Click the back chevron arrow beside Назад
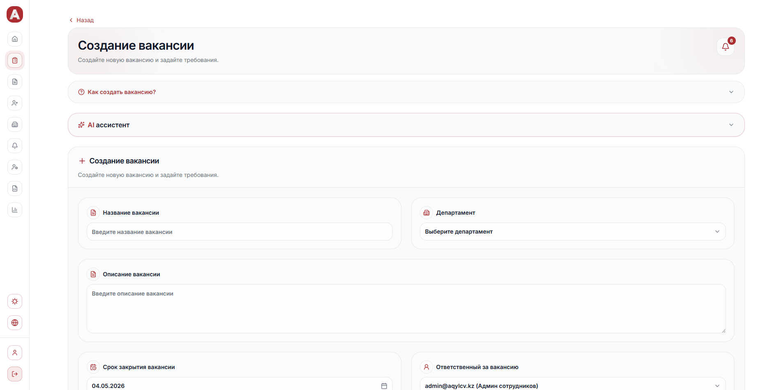The width and height of the screenshot is (781, 390). pyautogui.click(x=71, y=20)
